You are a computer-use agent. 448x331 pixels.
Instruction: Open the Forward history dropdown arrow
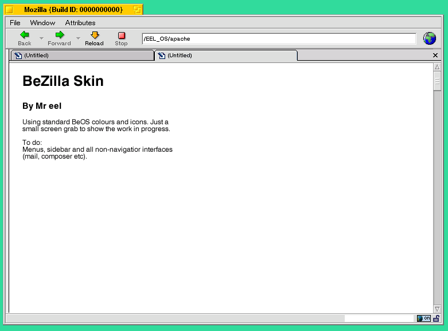(78, 39)
